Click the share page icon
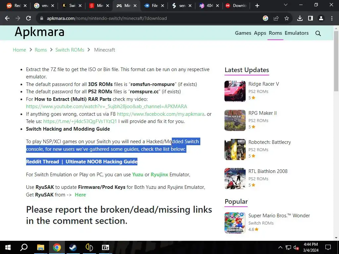 (276, 19)
